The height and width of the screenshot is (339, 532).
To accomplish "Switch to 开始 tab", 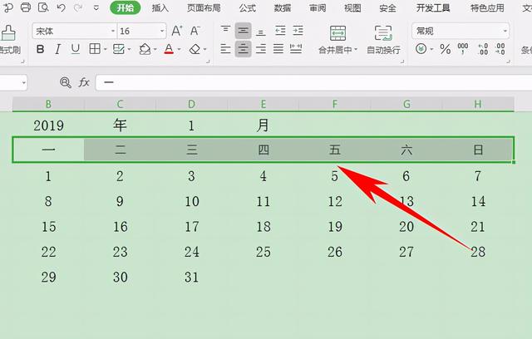I will coord(126,7).
